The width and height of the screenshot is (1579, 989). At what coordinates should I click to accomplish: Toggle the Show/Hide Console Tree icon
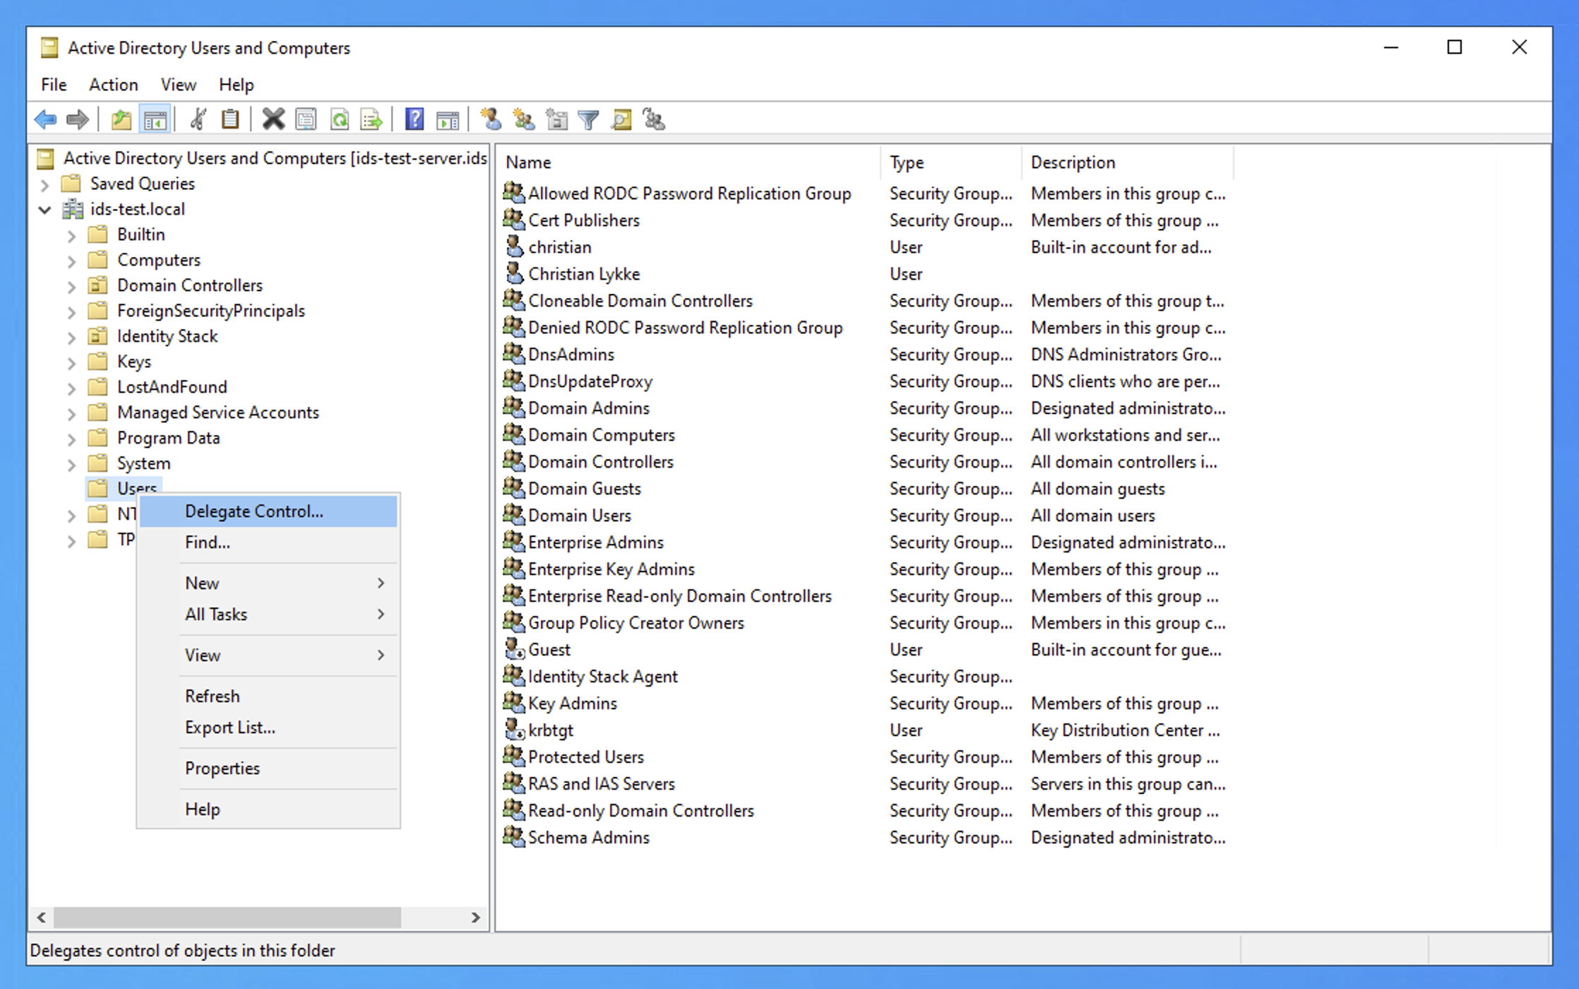click(155, 119)
